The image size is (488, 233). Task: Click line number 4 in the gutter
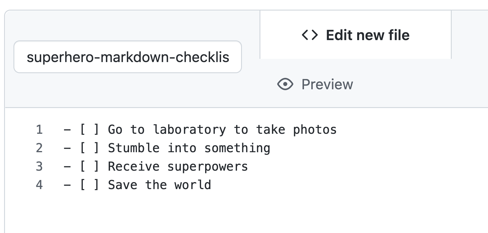tap(39, 185)
